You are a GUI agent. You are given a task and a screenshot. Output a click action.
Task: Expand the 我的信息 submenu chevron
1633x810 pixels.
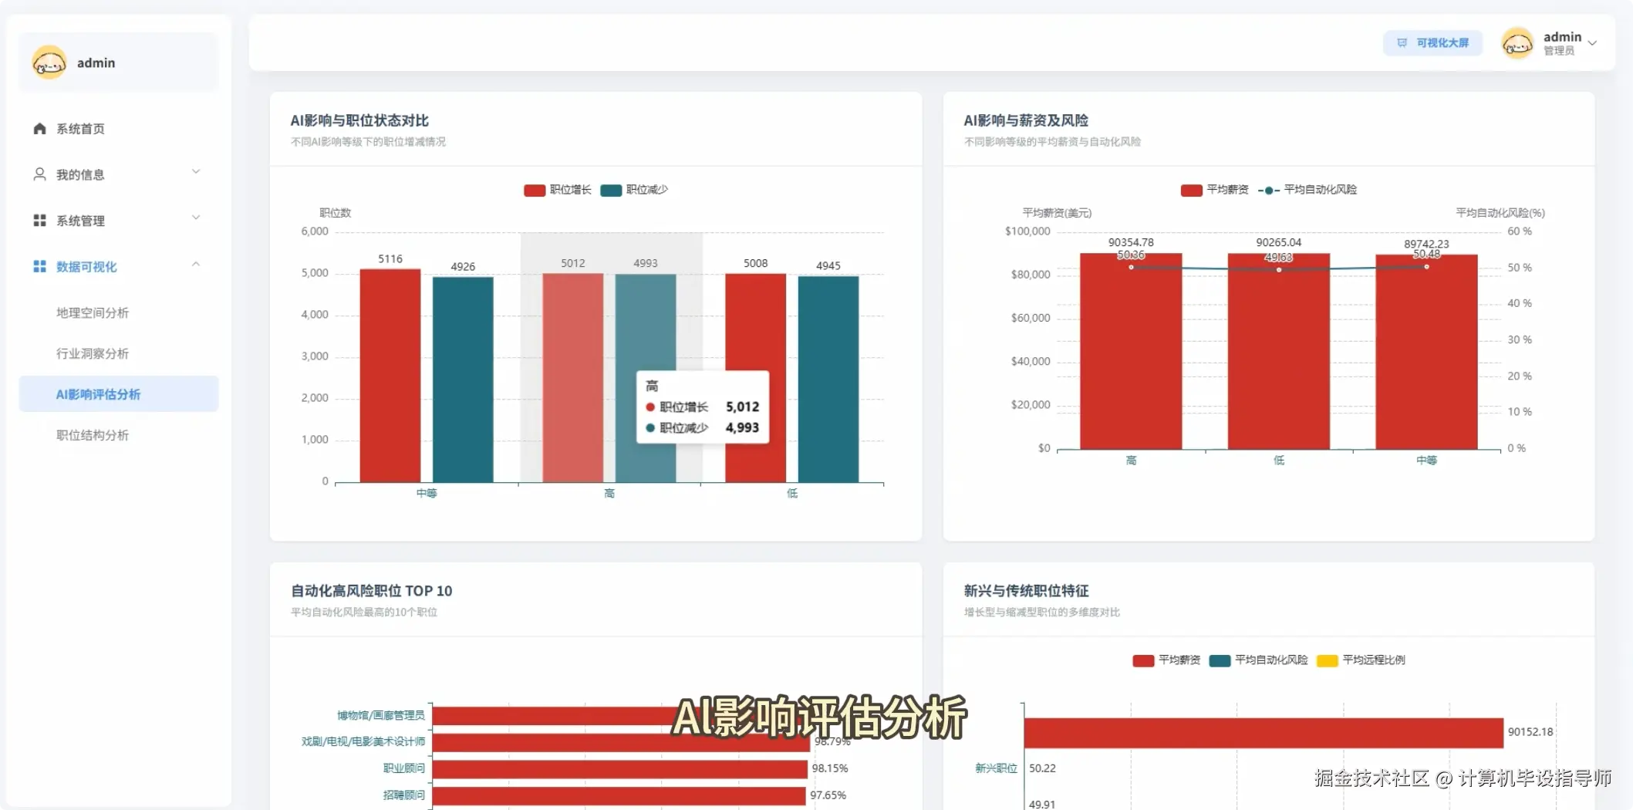point(196,172)
